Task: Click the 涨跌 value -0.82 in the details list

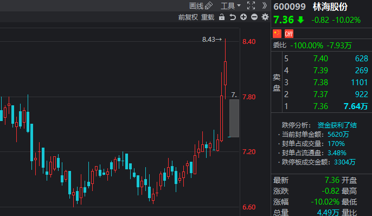Action: [330, 191]
